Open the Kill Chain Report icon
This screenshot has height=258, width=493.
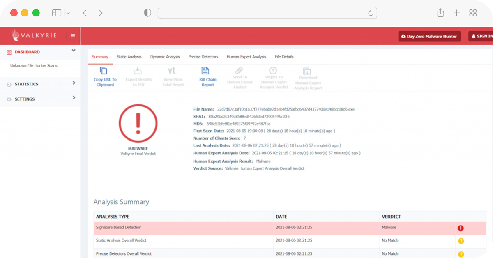pyautogui.click(x=205, y=71)
